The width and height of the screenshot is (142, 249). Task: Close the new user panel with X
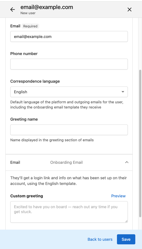(x=129, y=10)
